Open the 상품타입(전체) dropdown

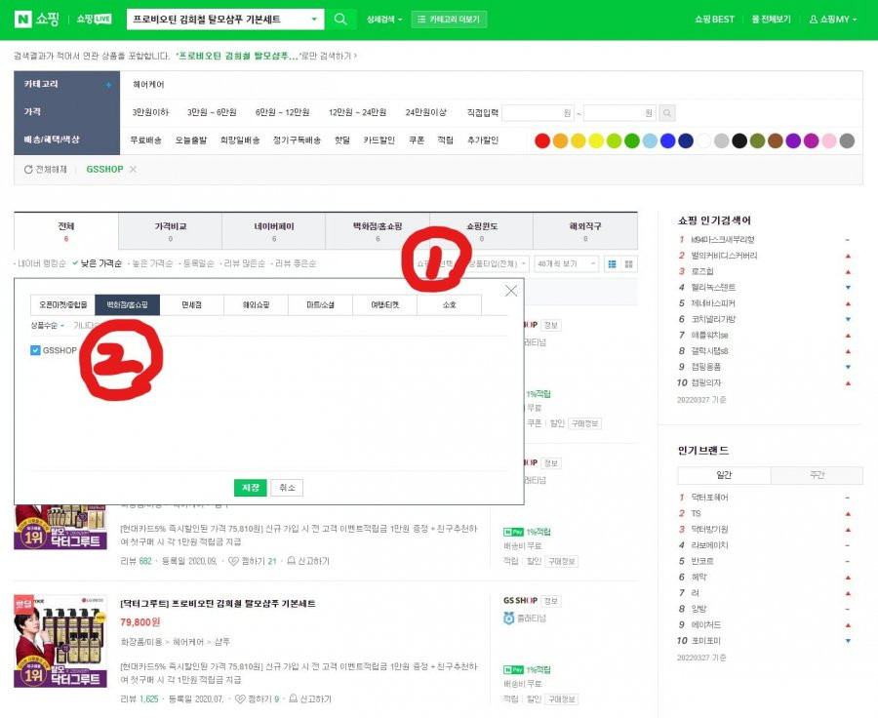(498, 263)
